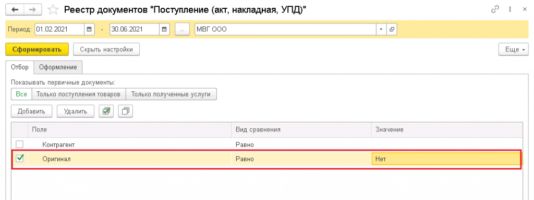Open calendar for end date 30.06.2021

164,29
